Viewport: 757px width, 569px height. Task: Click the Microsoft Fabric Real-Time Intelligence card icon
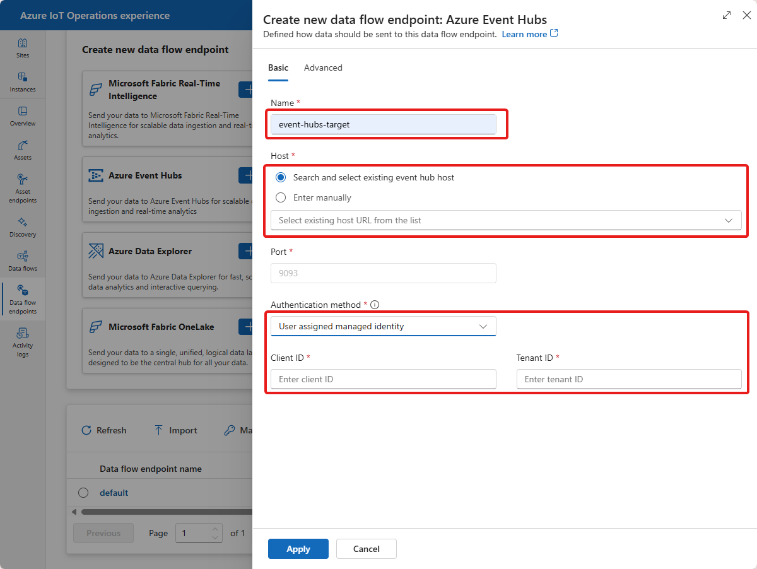pos(96,90)
